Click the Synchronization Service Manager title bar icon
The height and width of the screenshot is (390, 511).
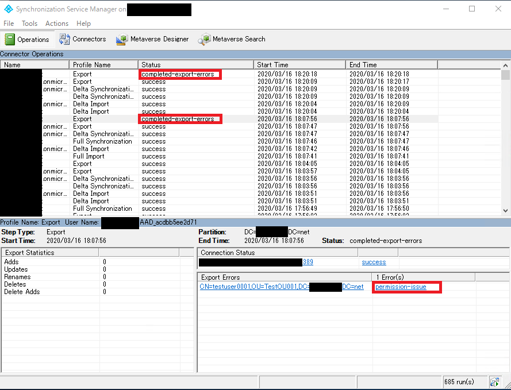click(x=7, y=9)
